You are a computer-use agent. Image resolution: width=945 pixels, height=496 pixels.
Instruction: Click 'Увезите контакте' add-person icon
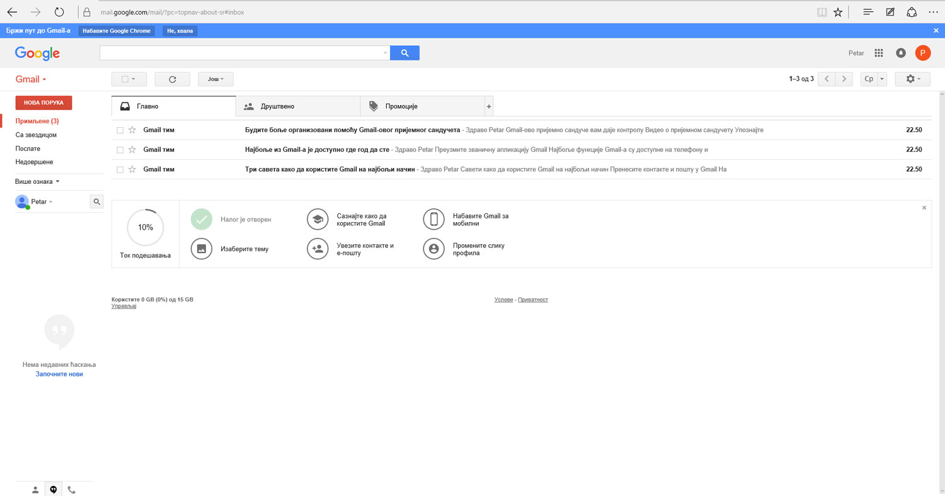click(x=318, y=249)
